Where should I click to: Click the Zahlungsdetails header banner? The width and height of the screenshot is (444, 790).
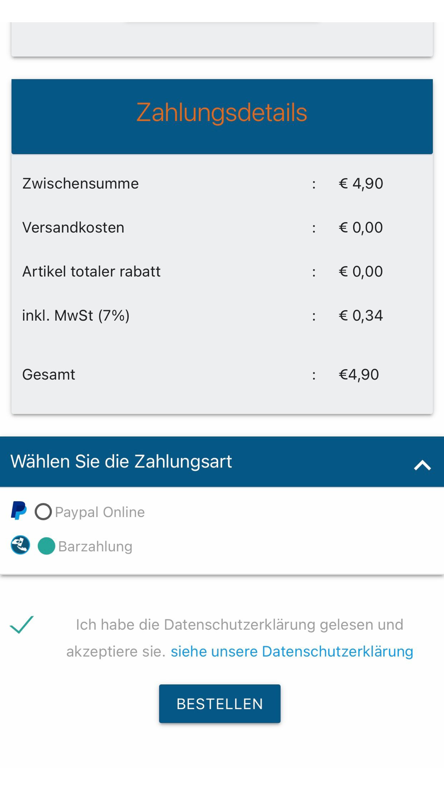[222, 116]
